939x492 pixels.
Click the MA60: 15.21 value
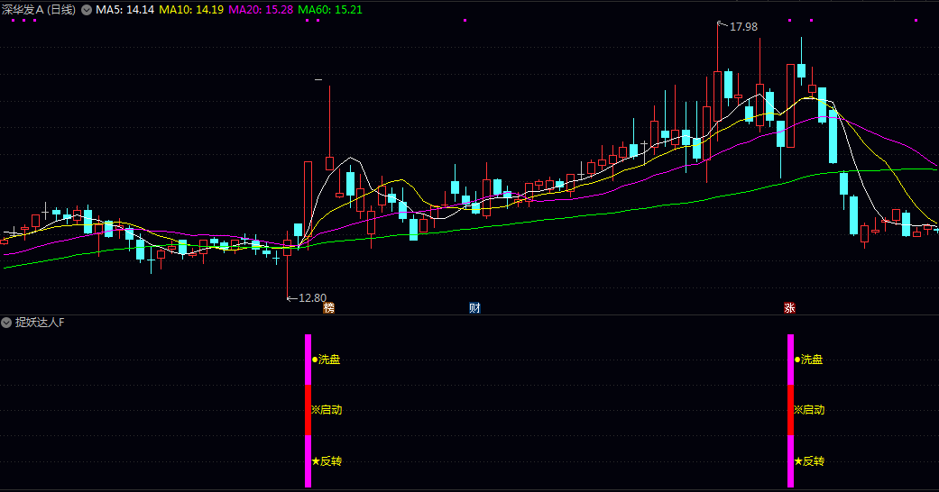pyautogui.click(x=330, y=10)
